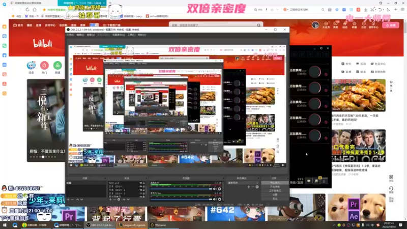
Task: Open OBS 查看(V) menu
Action: click(91, 35)
